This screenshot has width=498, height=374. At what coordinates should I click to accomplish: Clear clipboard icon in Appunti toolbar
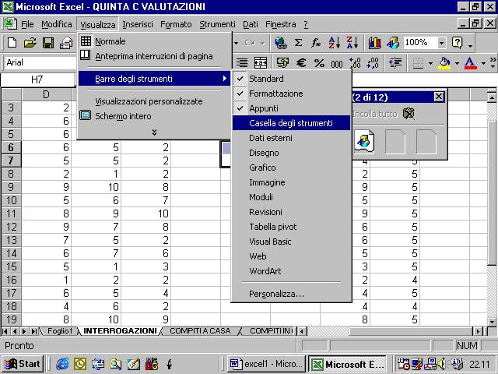(x=409, y=113)
